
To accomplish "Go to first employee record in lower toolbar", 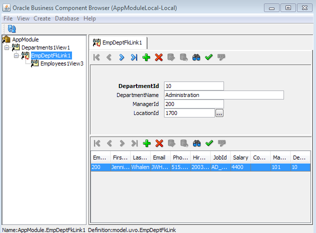I will (x=97, y=143).
